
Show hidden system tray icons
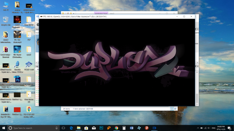click(x=198, y=128)
